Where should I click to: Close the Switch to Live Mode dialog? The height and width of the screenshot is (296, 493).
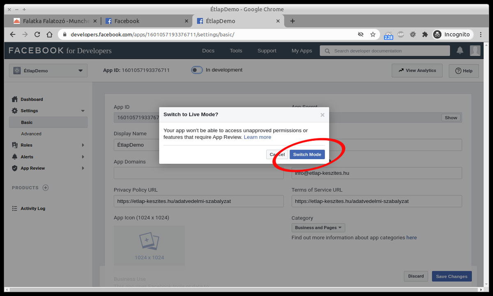(322, 115)
